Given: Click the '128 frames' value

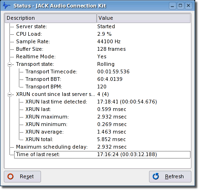Looking at the screenshot, I should click(111, 49).
